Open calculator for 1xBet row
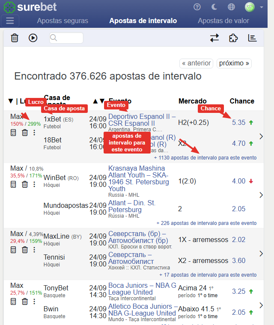The width and height of the screenshot is (274, 325). pos(13,133)
